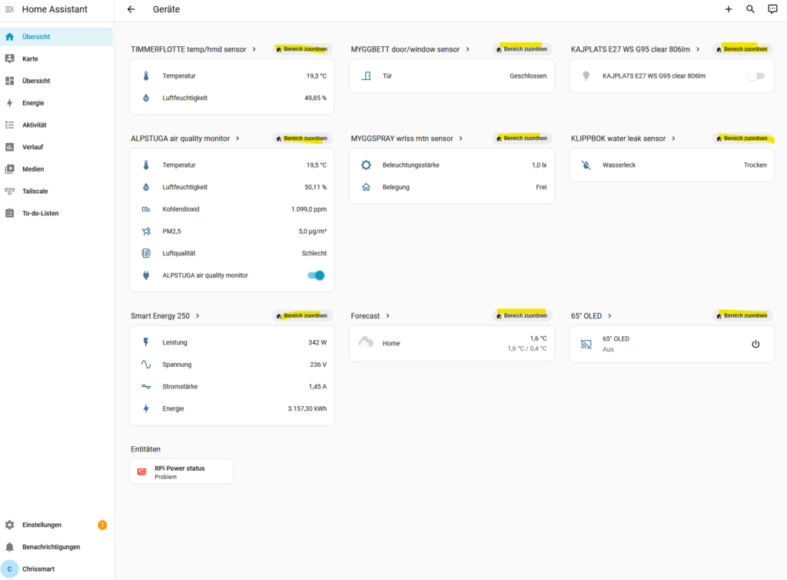Click the cloud icon in Forecast card
The width and height of the screenshot is (787, 580).
pos(366,343)
